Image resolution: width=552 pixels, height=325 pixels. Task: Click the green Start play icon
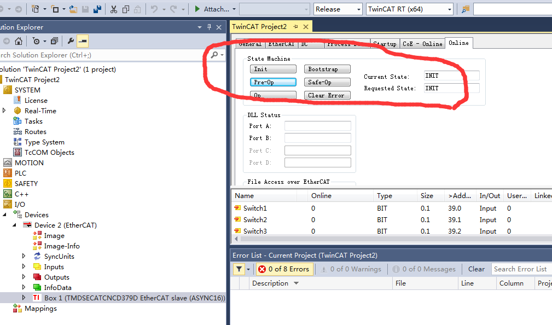coord(197,9)
